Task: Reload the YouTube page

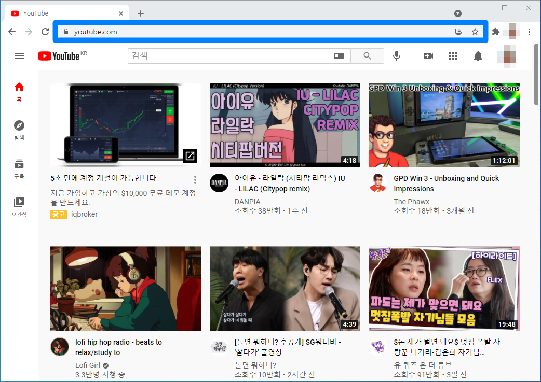Action: (x=45, y=32)
